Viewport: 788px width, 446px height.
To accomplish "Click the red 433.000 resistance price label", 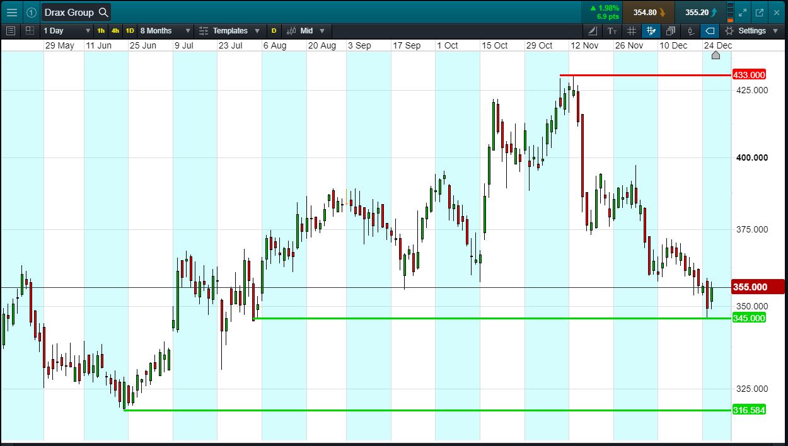I will (750, 75).
